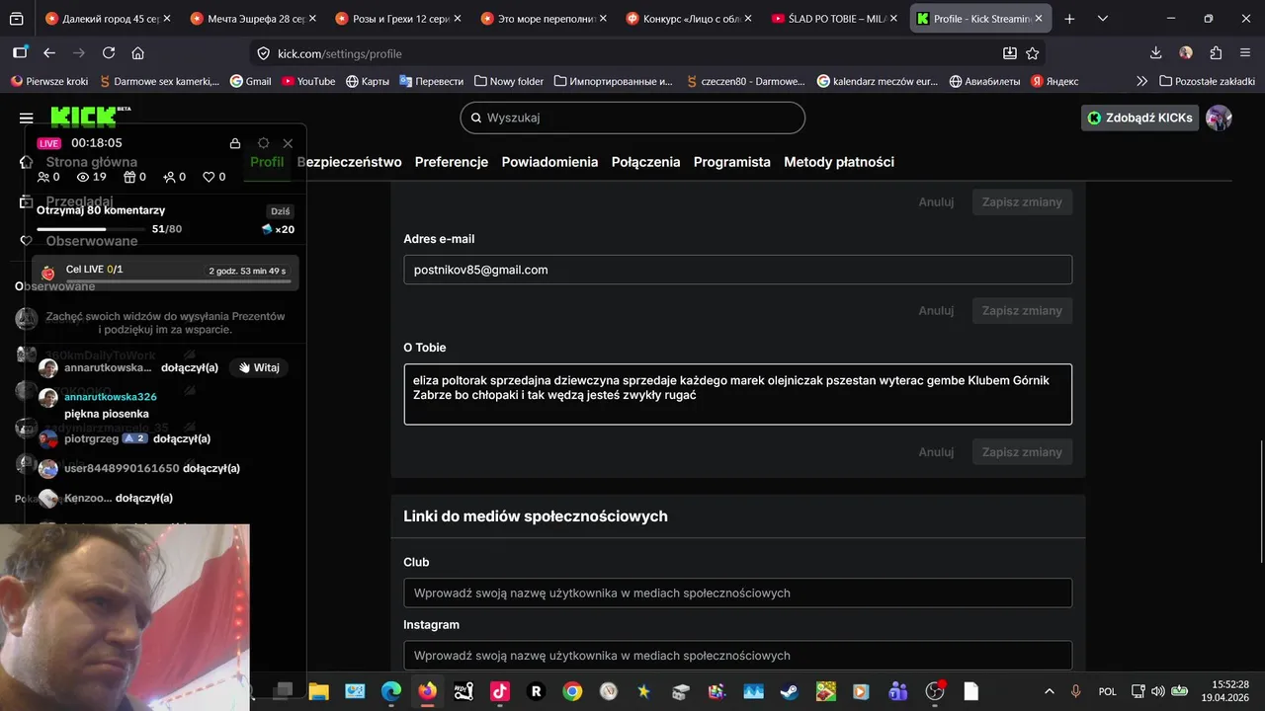Open a new browser tab
The height and width of the screenshot is (711, 1265).
(x=1069, y=19)
